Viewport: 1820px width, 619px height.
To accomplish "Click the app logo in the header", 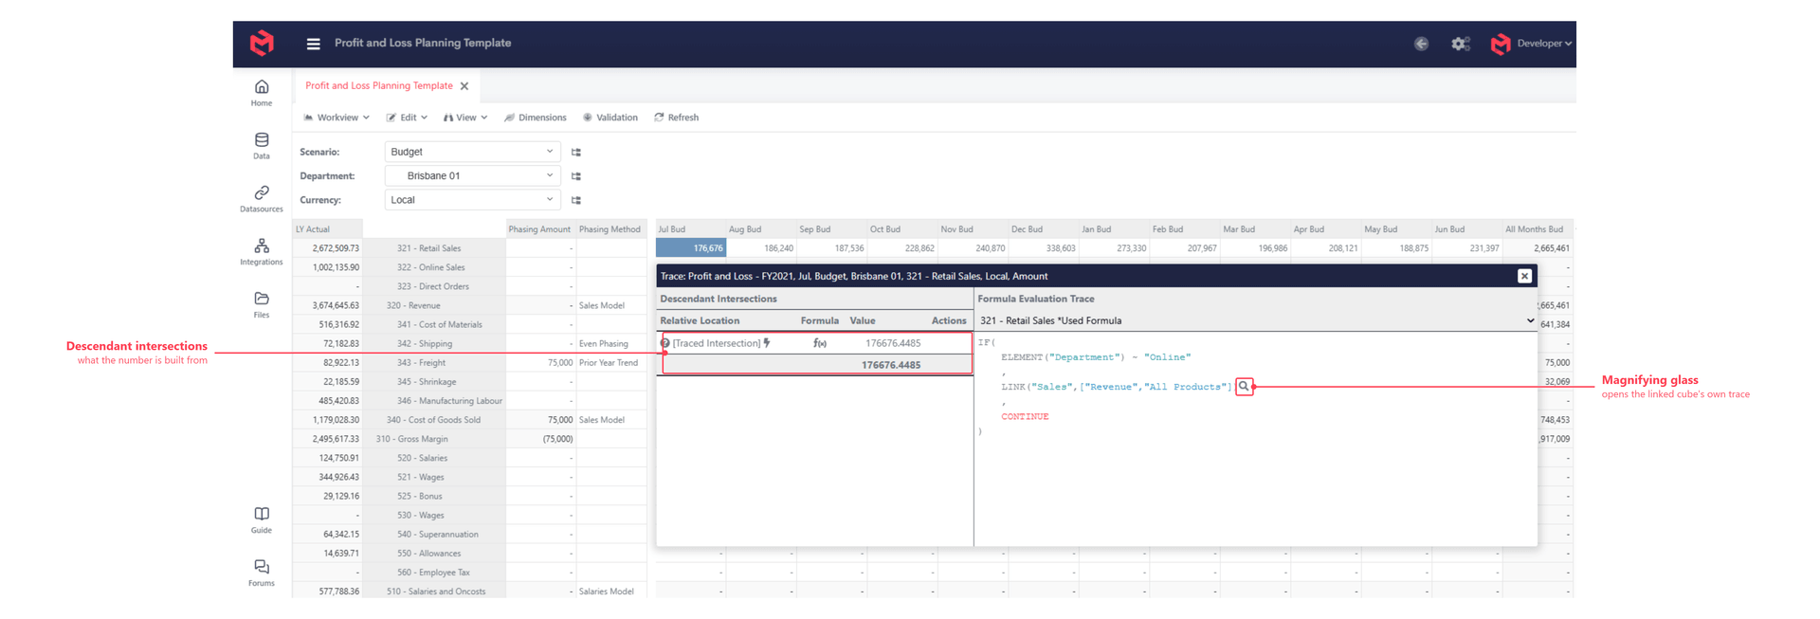I will click(x=262, y=43).
